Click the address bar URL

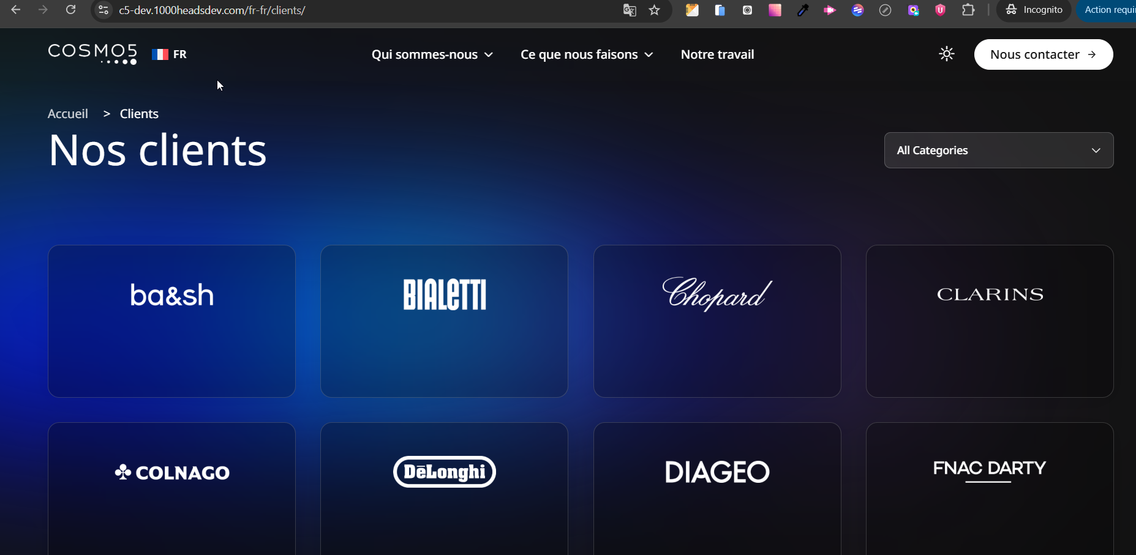(212, 10)
